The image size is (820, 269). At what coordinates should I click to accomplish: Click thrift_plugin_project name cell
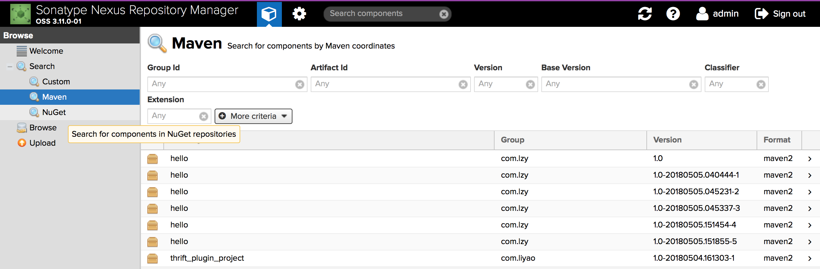(x=207, y=258)
